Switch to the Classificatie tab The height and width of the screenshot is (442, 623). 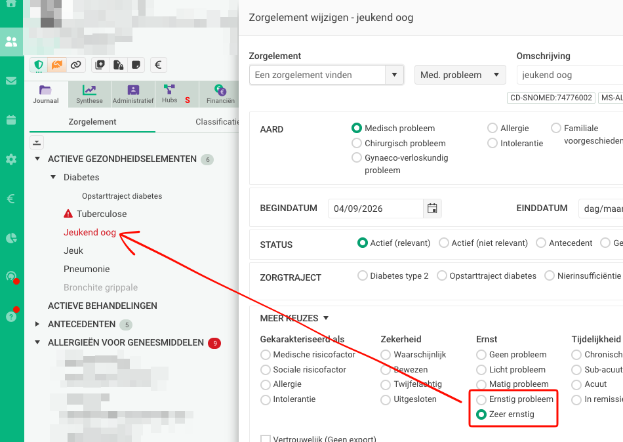click(217, 121)
